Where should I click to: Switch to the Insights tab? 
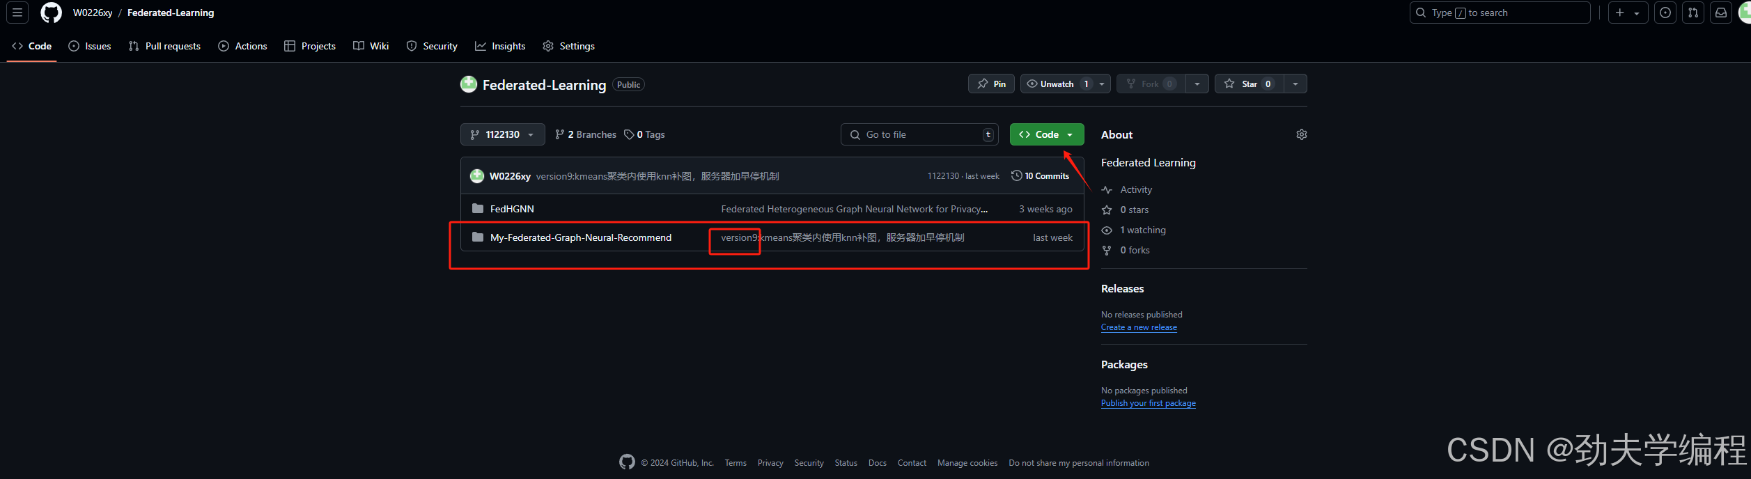500,46
